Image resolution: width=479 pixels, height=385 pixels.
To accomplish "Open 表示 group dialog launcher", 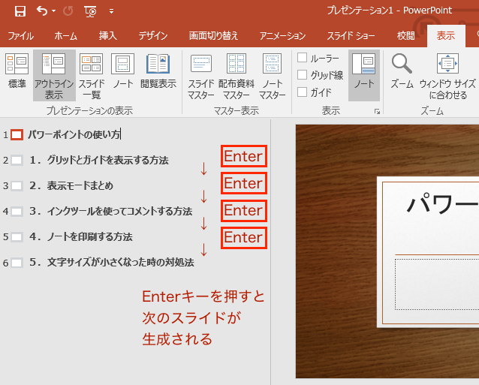I will pyautogui.click(x=377, y=111).
